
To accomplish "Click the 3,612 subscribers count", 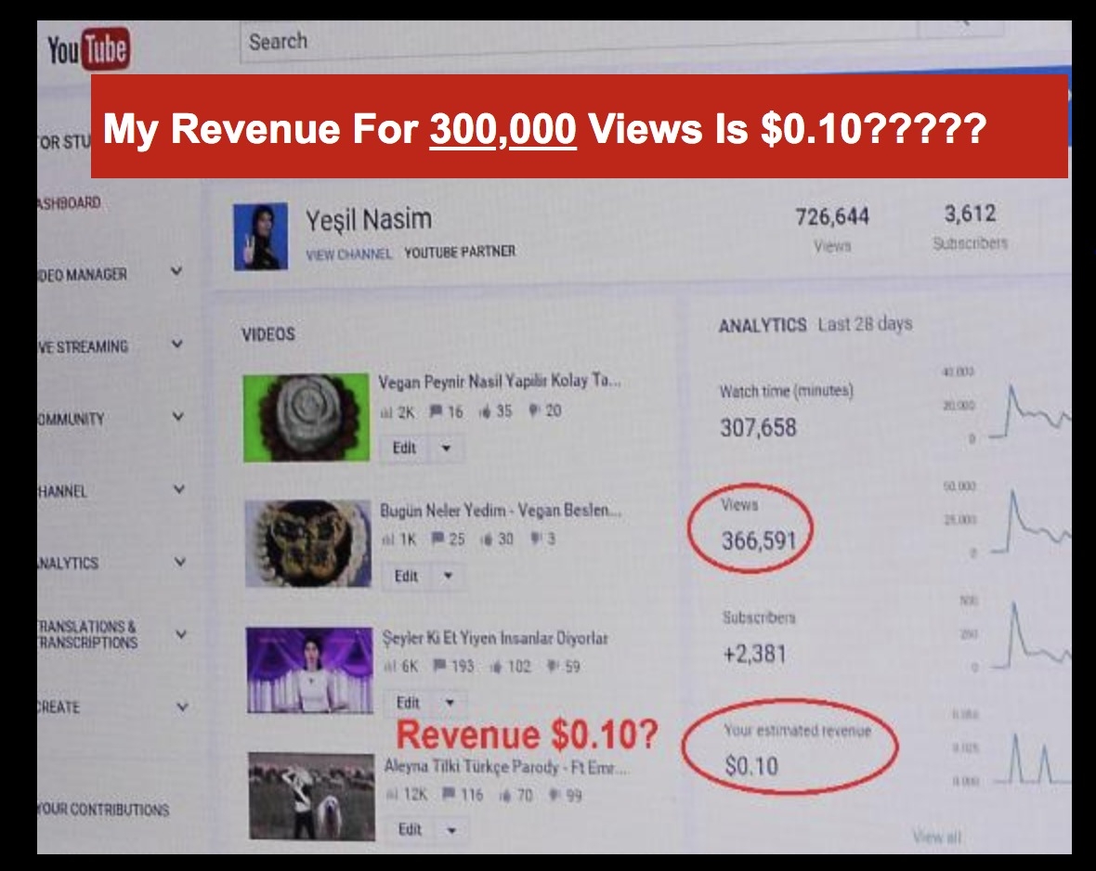I will click(971, 214).
